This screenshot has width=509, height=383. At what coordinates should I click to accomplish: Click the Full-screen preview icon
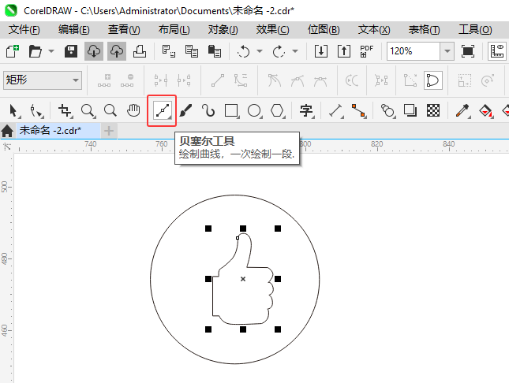point(467,51)
